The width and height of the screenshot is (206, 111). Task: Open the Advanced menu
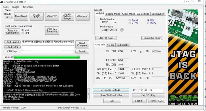point(27,7)
